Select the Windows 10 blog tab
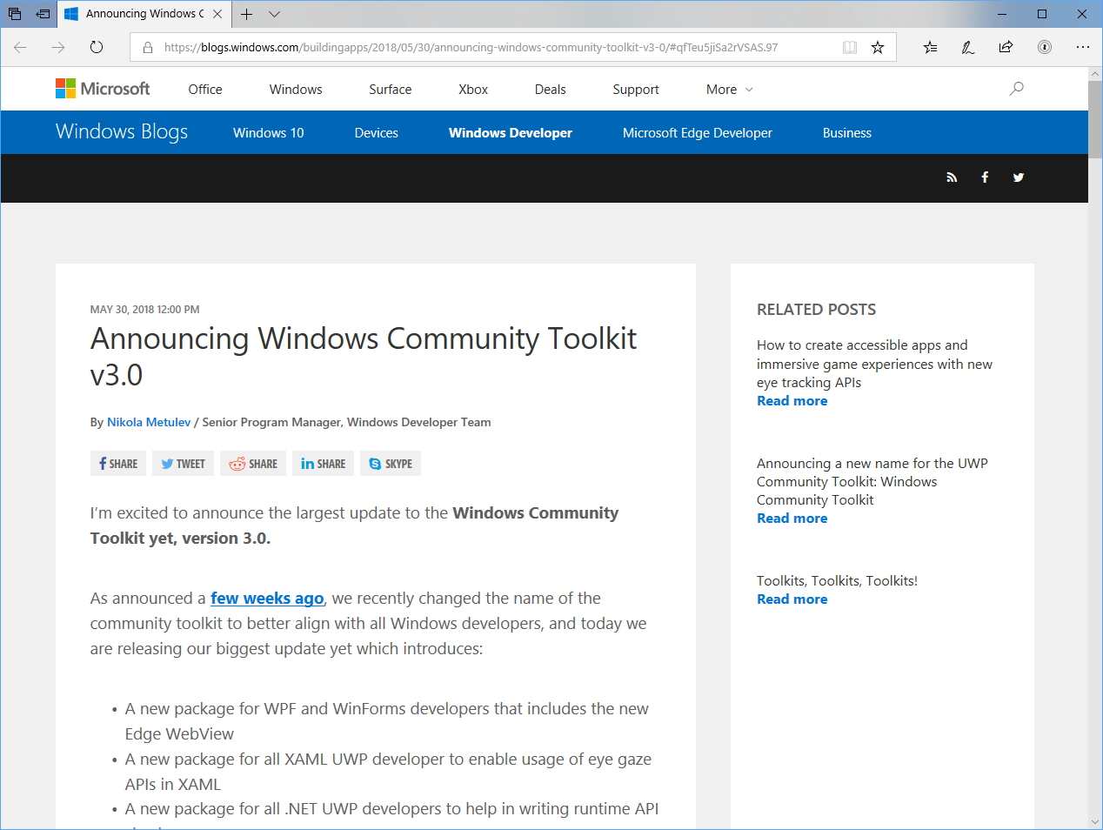1103x830 pixels. (x=269, y=133)
